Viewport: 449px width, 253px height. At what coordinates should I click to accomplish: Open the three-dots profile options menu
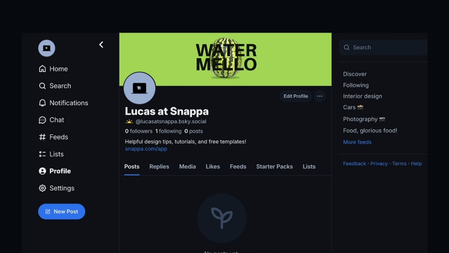319,96
